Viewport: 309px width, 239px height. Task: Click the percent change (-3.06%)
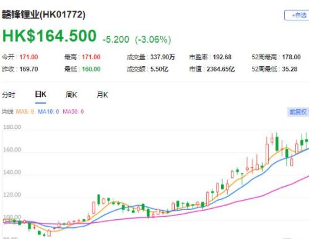pos(153,40)
